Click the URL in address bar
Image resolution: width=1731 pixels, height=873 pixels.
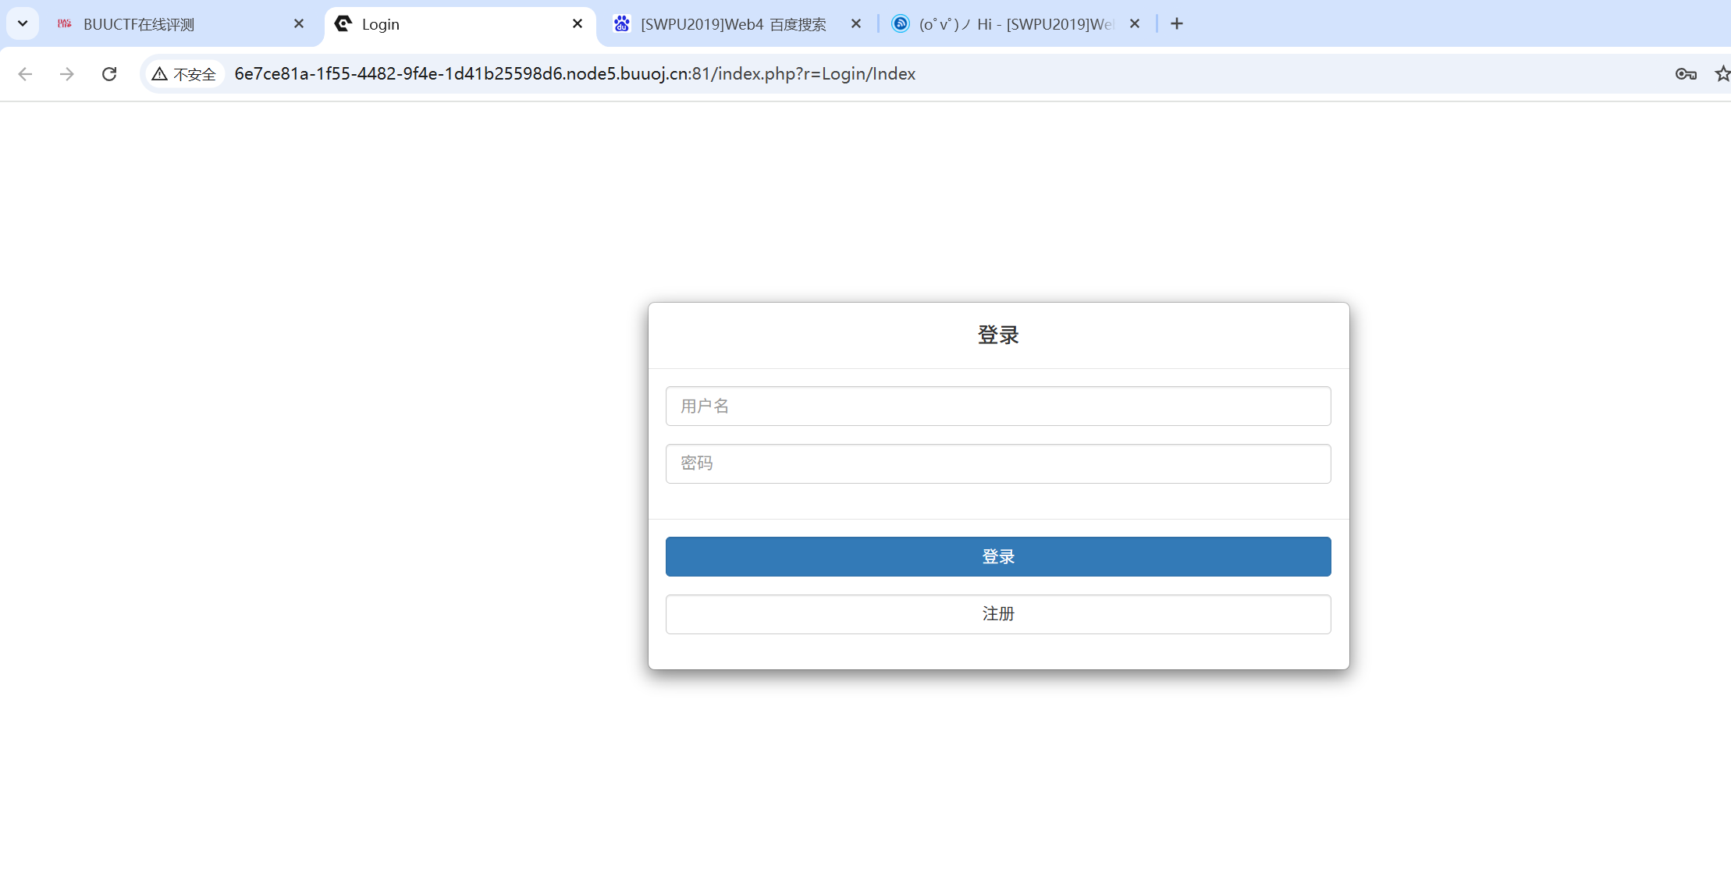[x=574, y=74]
